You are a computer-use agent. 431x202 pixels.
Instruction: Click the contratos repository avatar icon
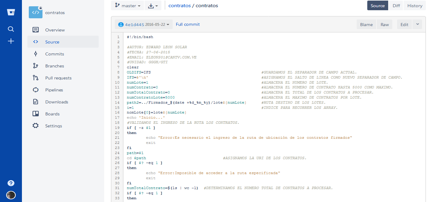pyautogui.click(x=36, y=13)
